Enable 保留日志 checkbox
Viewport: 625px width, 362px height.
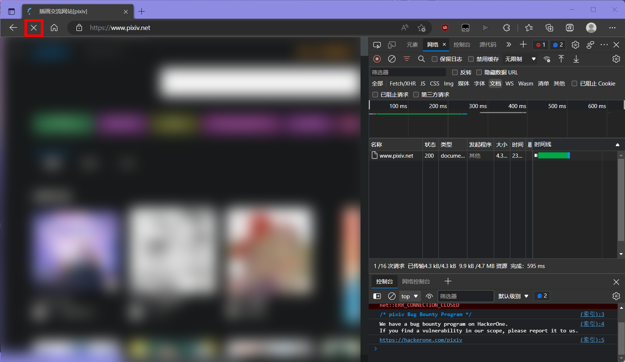coord(434,59)
